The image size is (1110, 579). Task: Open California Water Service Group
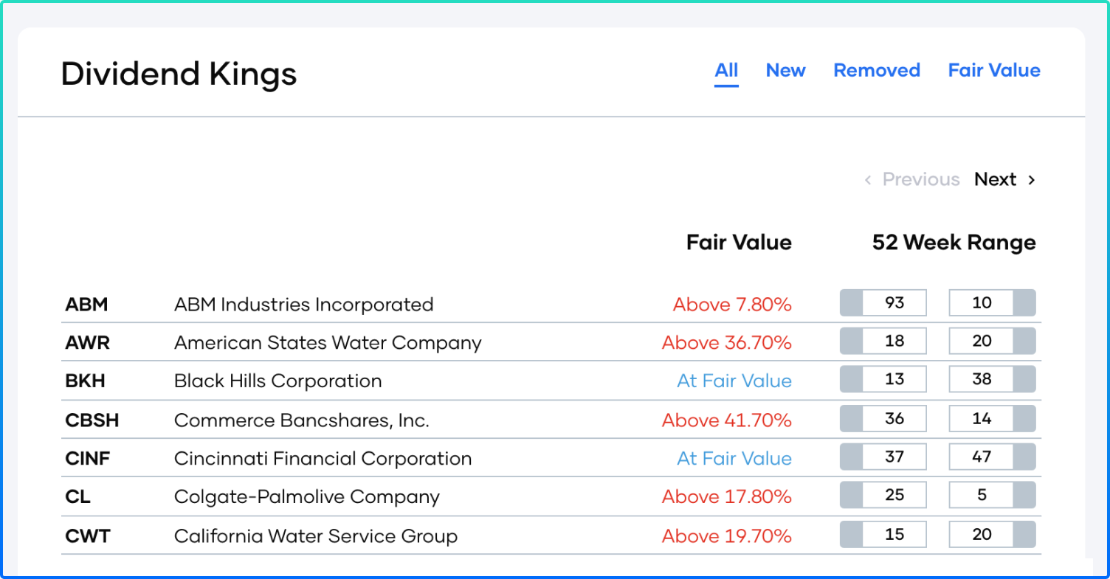click(x=315, y=536)
